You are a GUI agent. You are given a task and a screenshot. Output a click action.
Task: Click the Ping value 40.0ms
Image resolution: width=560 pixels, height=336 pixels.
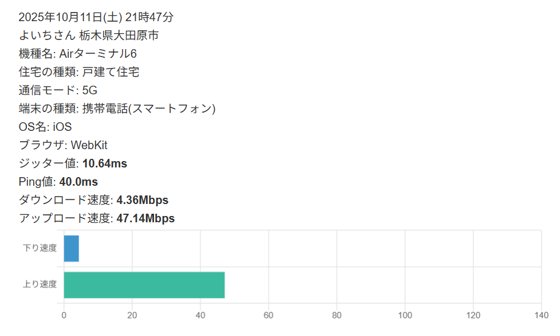click(x=78, y=182)
